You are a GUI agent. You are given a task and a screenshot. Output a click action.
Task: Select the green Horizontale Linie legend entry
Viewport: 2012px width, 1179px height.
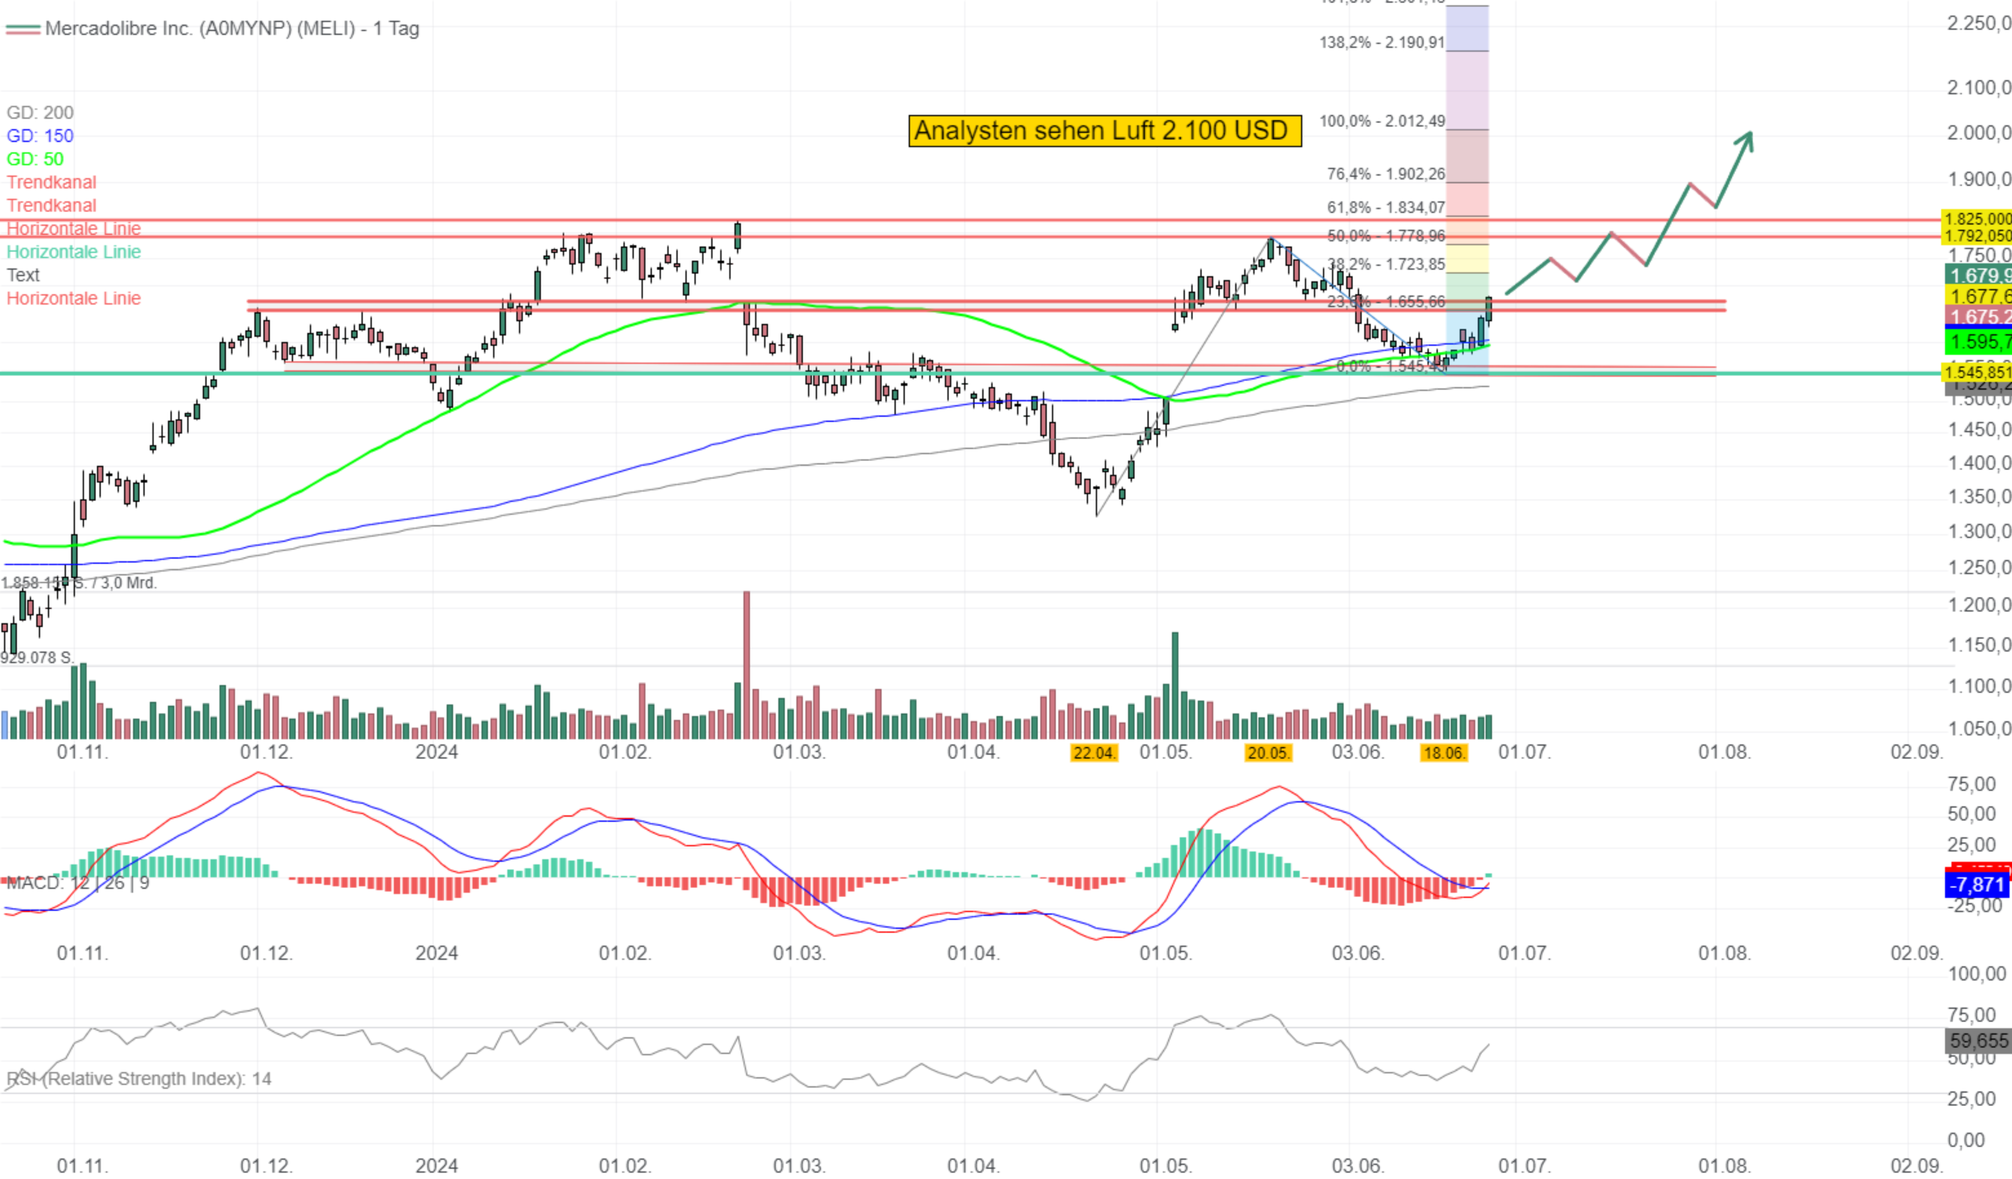tap(74, 252)
